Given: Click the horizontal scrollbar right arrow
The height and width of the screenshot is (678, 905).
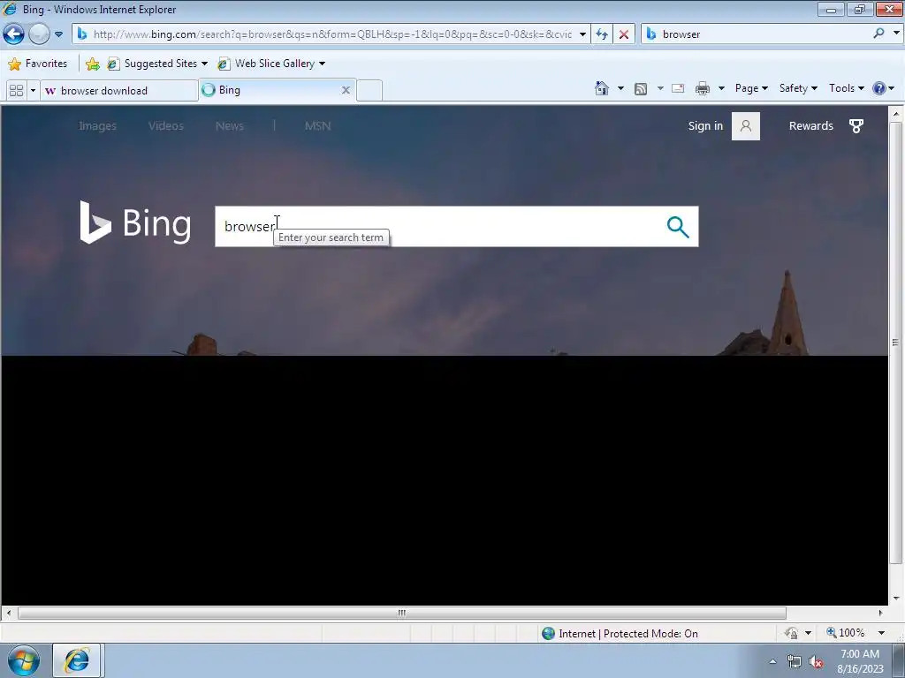Looking at the screenshot, I should [880, 613].
